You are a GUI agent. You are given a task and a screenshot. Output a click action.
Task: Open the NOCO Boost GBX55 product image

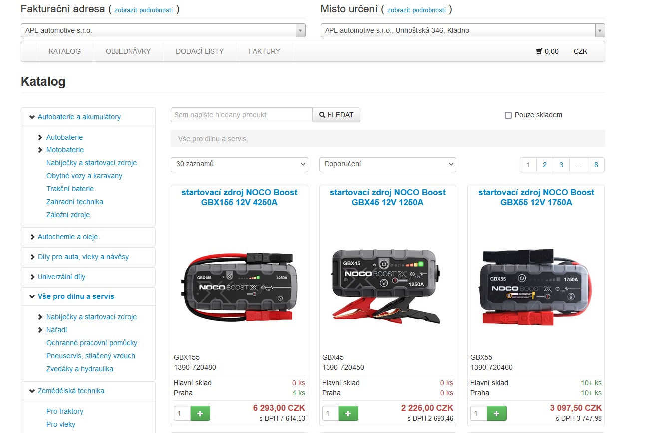point(536,288)
